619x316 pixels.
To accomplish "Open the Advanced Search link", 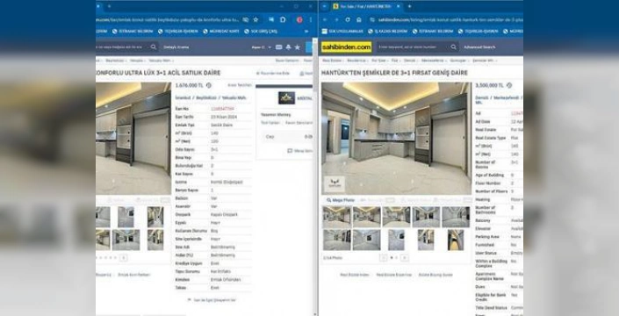I will (x=479, y=47).
